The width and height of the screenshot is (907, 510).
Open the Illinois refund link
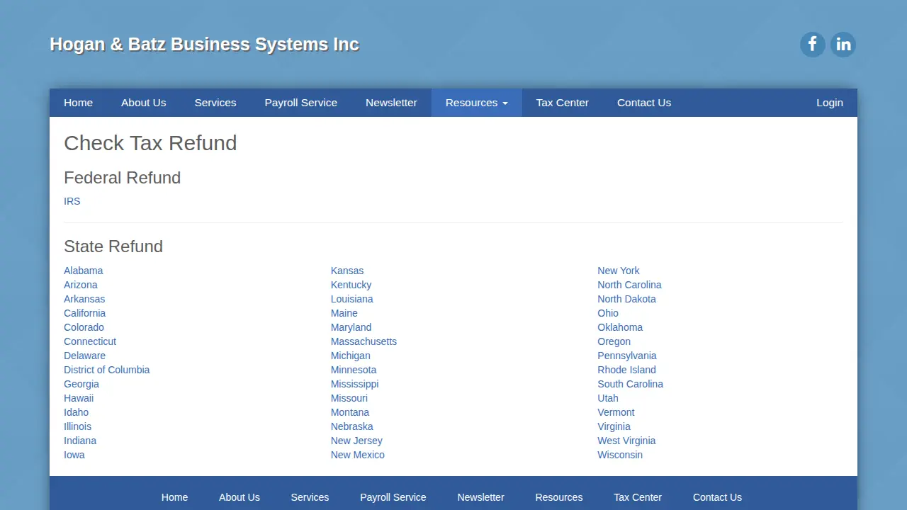(x=78, y=426)
